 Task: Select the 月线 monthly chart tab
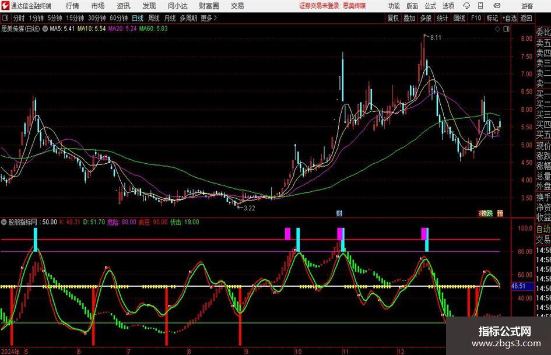[x=170, y=18]
